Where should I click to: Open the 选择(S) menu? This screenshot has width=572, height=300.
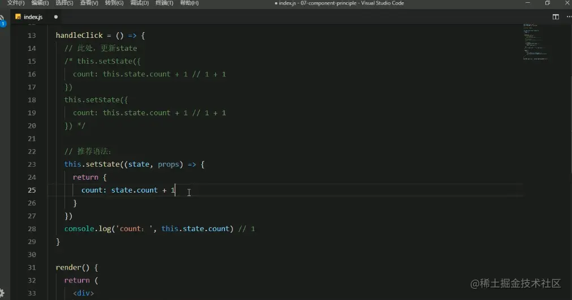click(64, 3)
